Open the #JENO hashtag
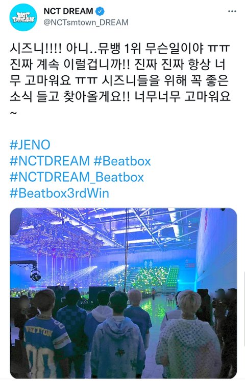The image size is (245, 381). coord(30,145)
